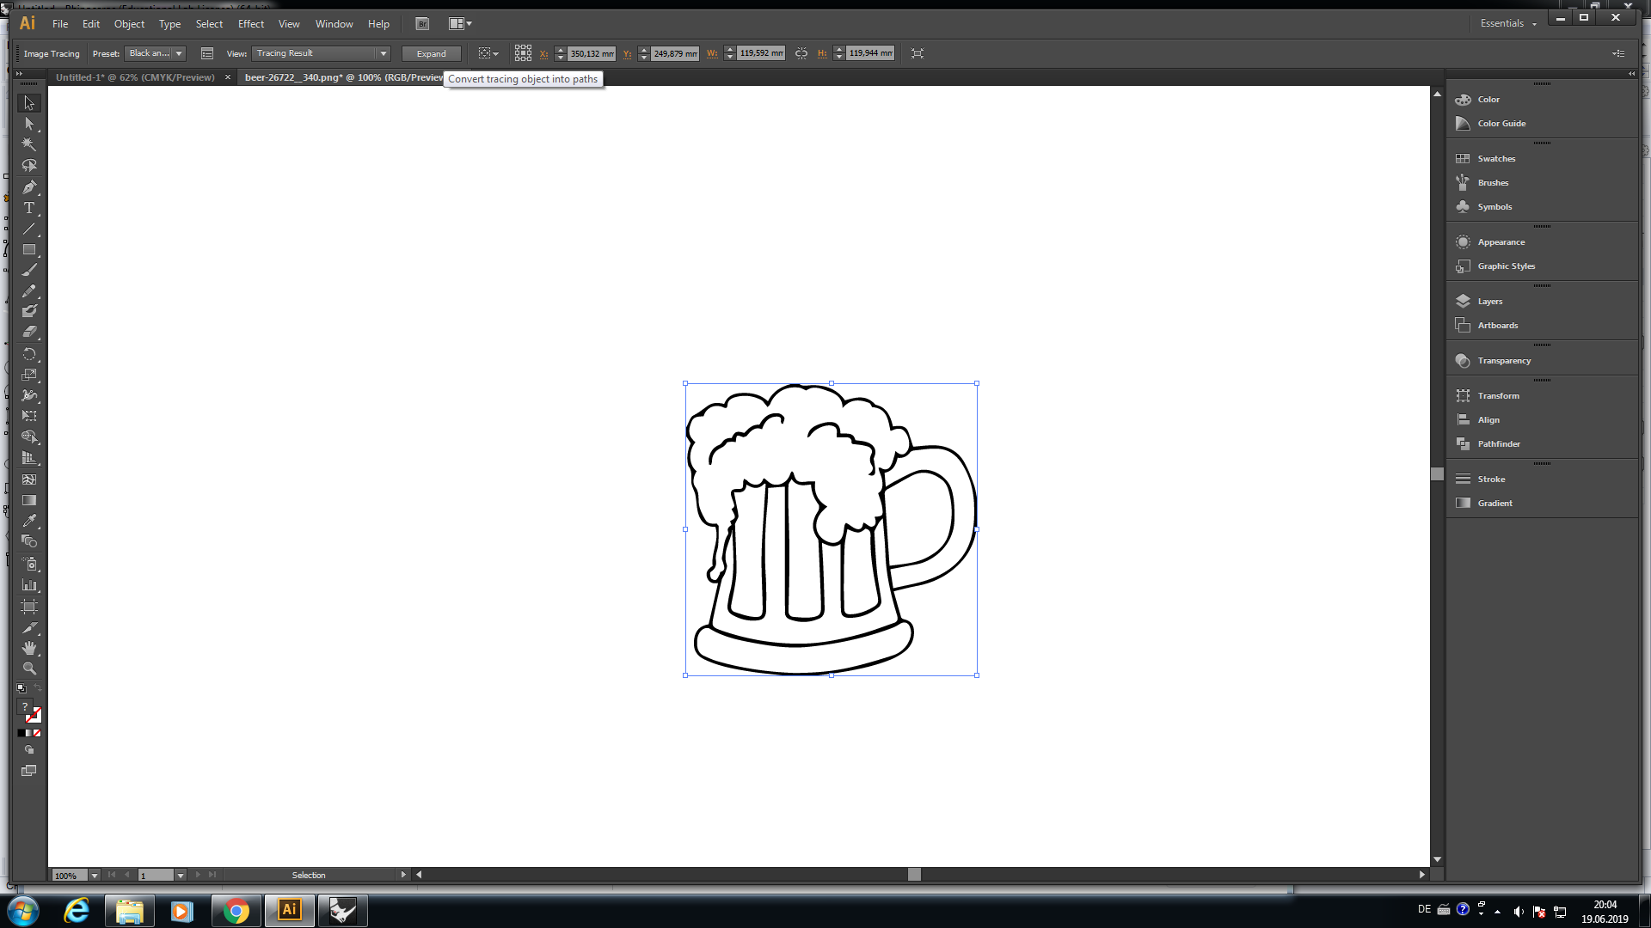Choose the Zoom tool
The image size is (1651, 928).
[29, 669]
